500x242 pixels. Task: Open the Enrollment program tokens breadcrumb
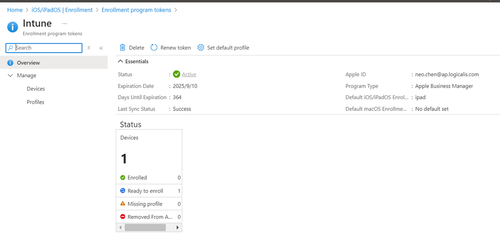(136, 10)
